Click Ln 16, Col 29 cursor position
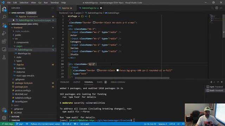The image size is (225, 126). [150, 124]
